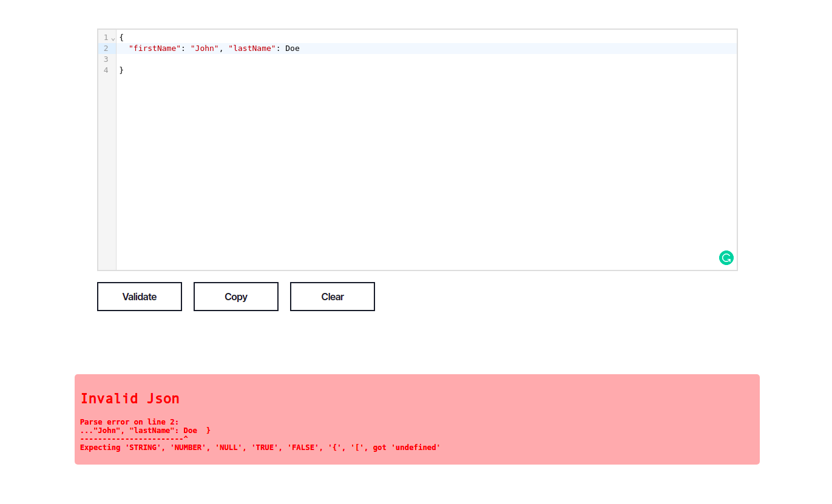Click line number 4 in the gutter
Screen dimensions: 832x504
pos(106,70)
